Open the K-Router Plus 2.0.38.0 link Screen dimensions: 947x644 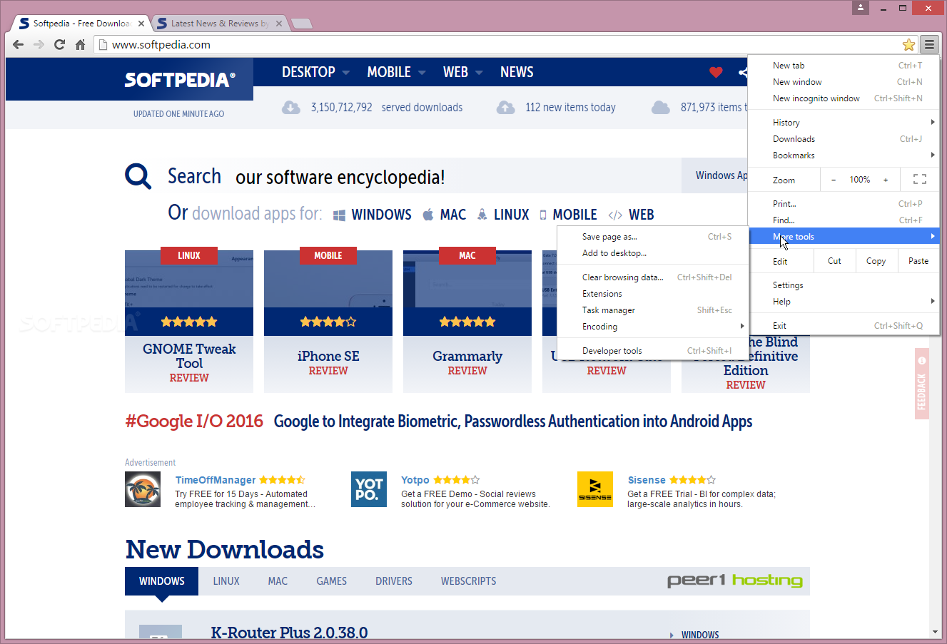[289, 633]
